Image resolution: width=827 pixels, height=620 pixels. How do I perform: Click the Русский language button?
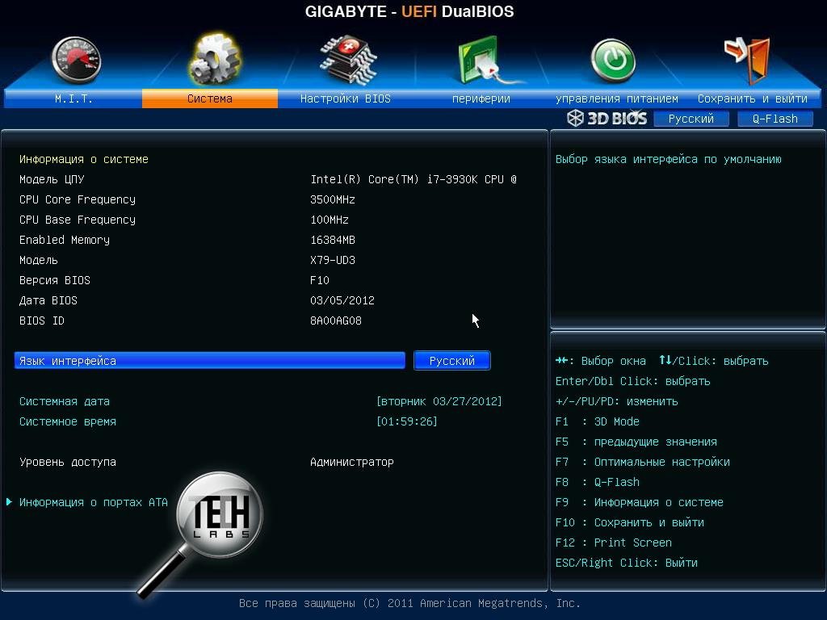(691, 118)
